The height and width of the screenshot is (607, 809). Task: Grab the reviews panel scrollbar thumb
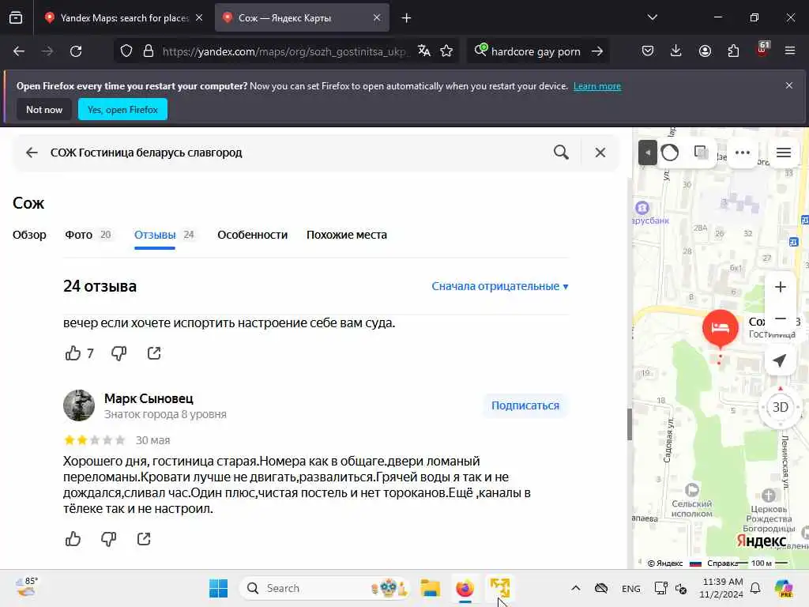pos(630,424)
